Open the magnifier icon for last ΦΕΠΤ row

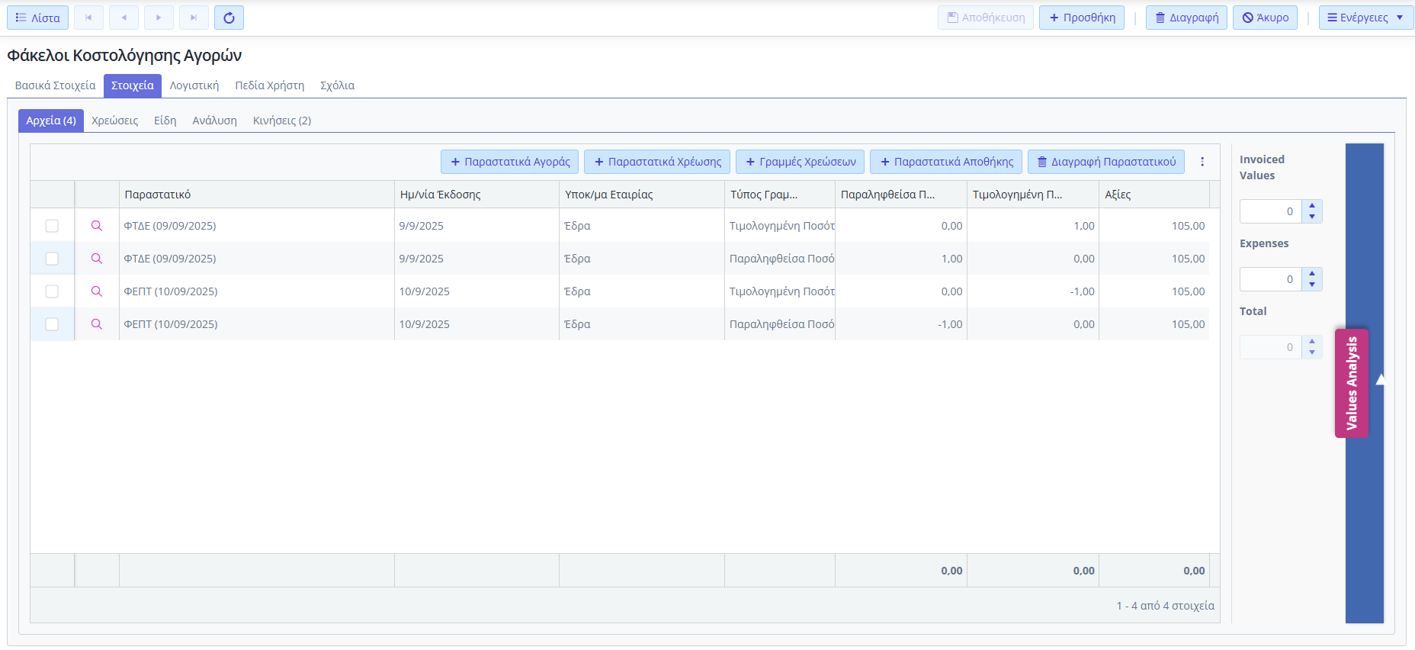click(97, 324)
